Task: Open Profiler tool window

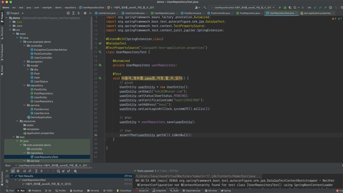Action: (x=61, y=190)
